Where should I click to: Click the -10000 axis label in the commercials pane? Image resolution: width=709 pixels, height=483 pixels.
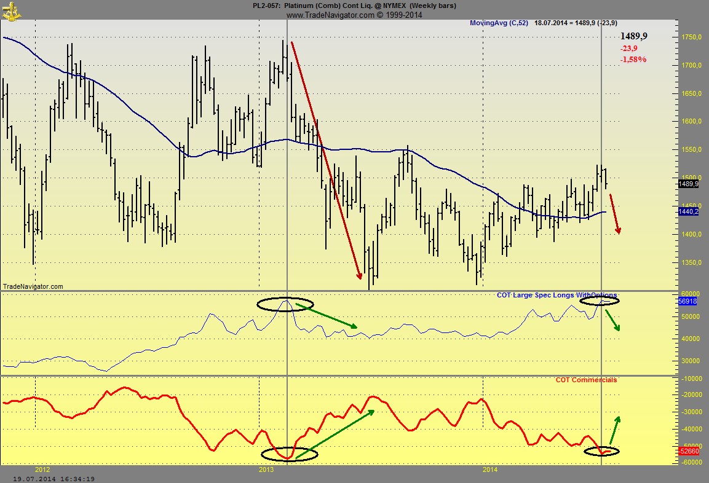pos(691,379)
